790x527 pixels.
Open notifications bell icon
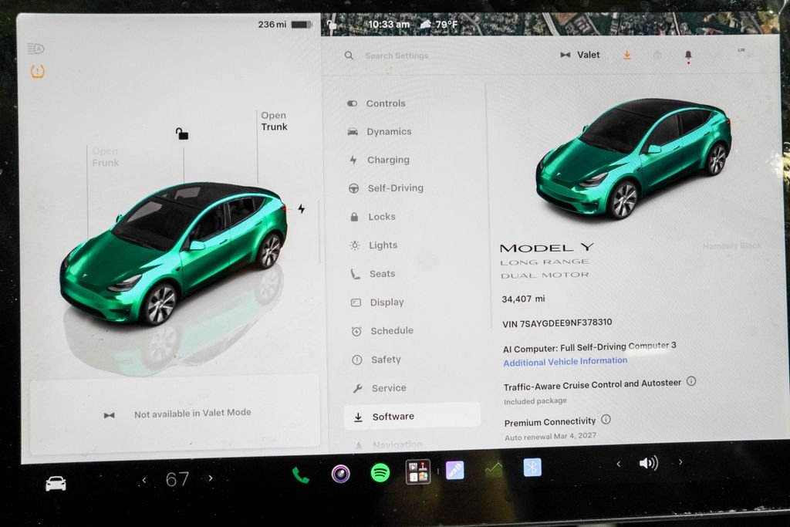tap(688, 56)
